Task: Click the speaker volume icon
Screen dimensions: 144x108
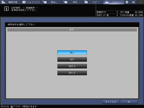Action: (133, 2)
